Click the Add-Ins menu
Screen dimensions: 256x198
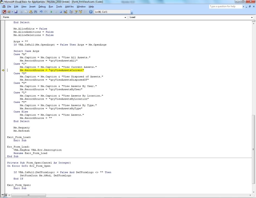pyautogui.click(x=69, y=6)
